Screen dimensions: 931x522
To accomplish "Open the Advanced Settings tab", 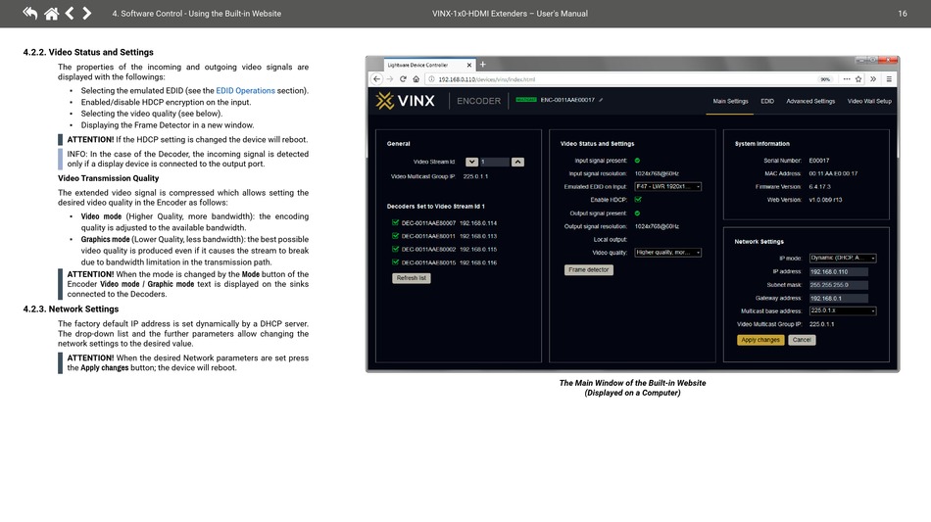I will 810,102.
